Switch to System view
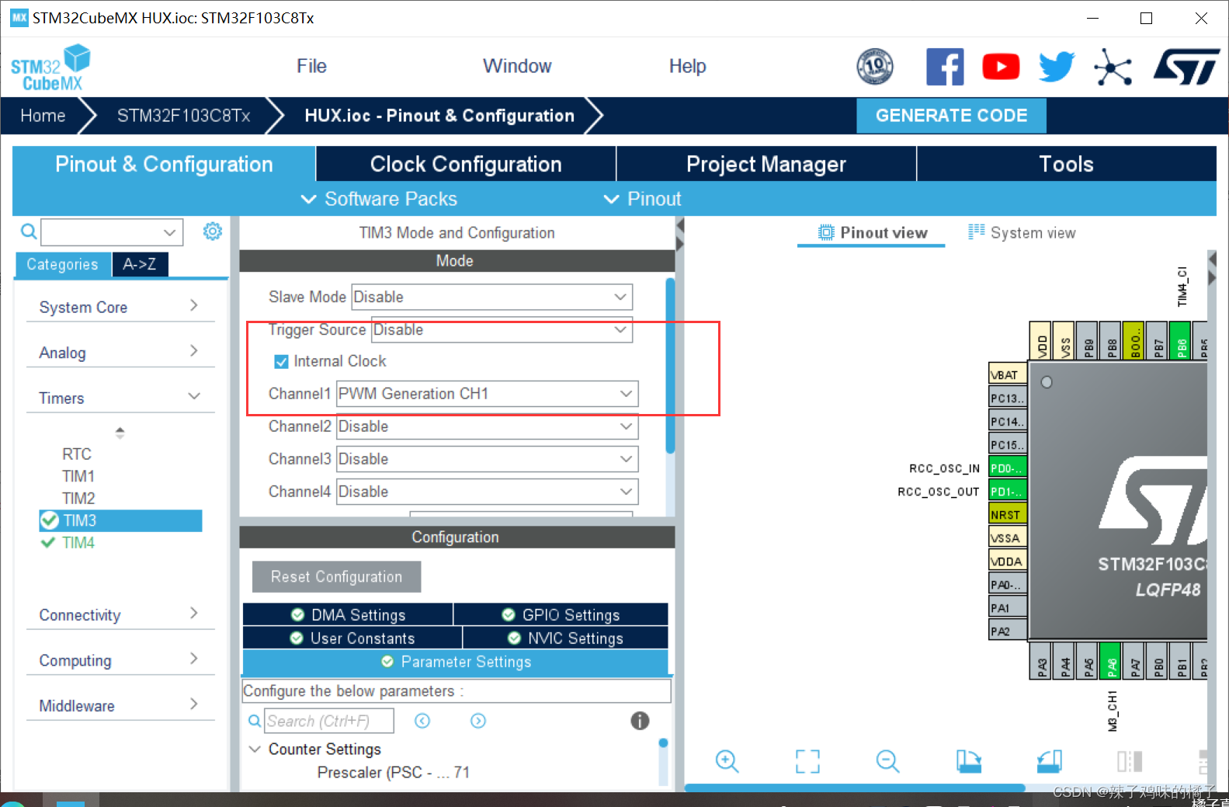 [x=1022, y=232]
